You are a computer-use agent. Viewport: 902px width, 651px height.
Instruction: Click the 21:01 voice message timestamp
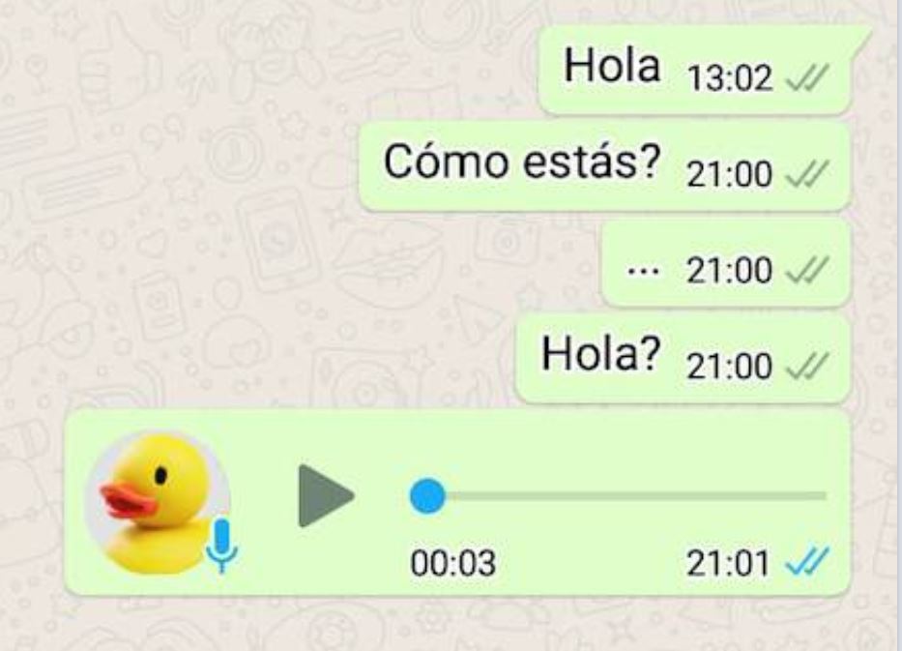coord(728,564)
